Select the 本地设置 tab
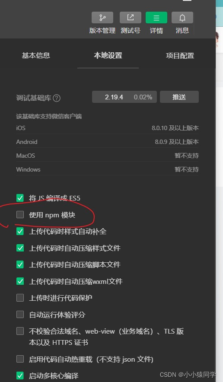 point(108,56)
